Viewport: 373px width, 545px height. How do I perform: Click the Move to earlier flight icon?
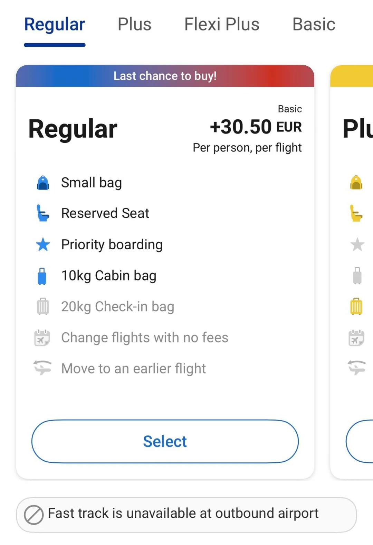(x=42, y=368)
